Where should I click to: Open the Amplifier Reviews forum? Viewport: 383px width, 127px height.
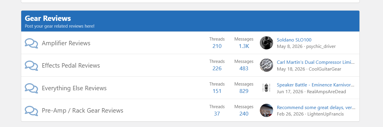coord(66,43)
